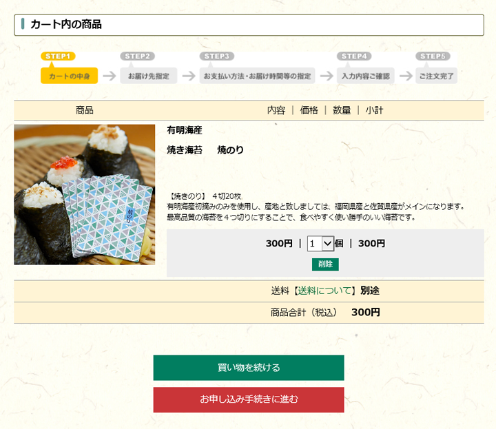
Task: Click the STEP4 badge
Action: tap(354, 56)
